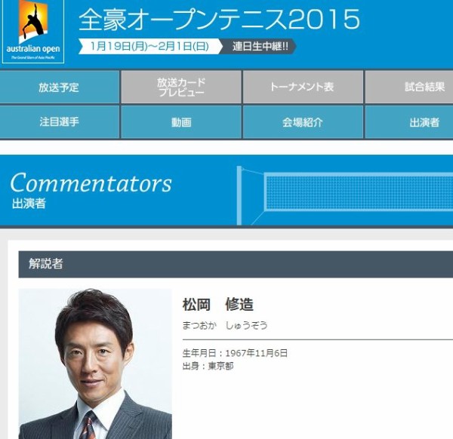Click the tennis net illustration banner

[345, 195]
